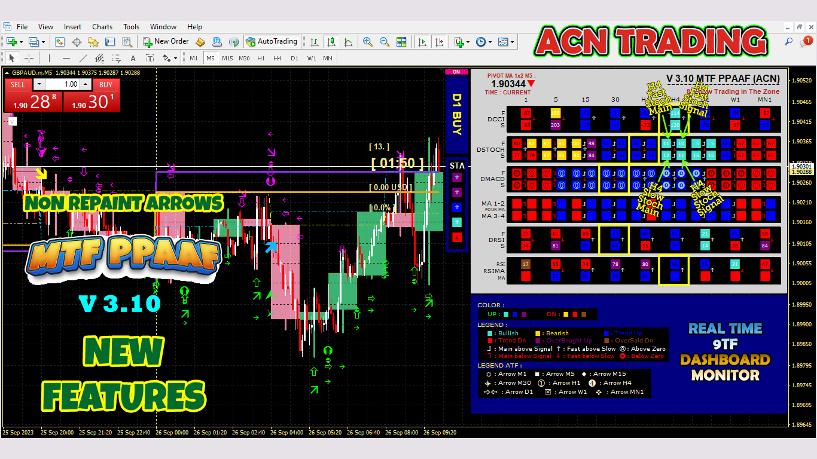This screenshot has height=459, width=817.
Task: Tile chart windows with grid icon
Action: click(x=401, y=42)
